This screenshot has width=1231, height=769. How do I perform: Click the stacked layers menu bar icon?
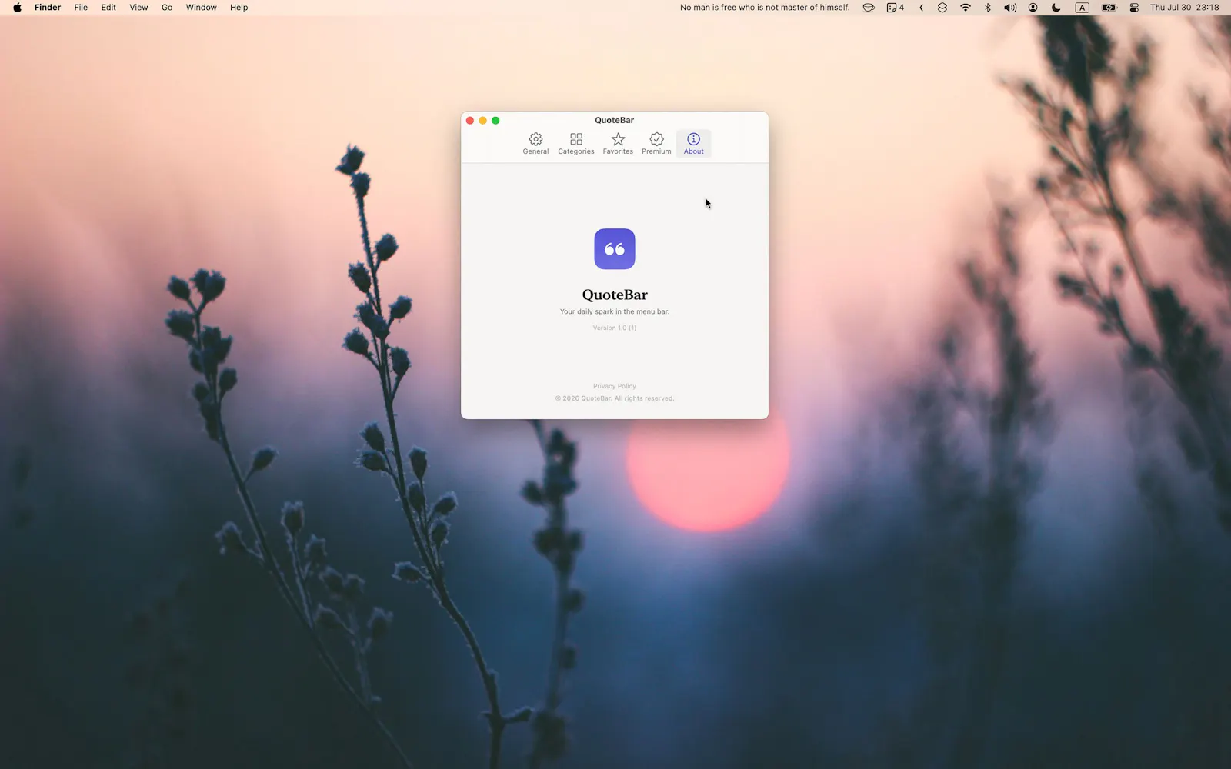coord(942,8)
